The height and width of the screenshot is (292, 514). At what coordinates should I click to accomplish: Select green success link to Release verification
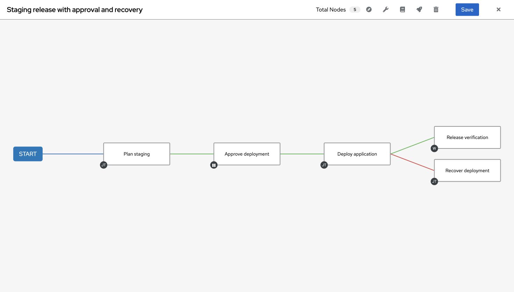pos(412,146)
